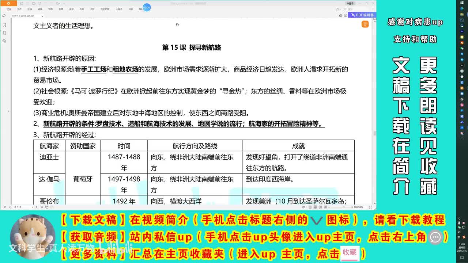Open the notification center icon
468x263 pixels.
pyautogui.click(x=462, y=258)
